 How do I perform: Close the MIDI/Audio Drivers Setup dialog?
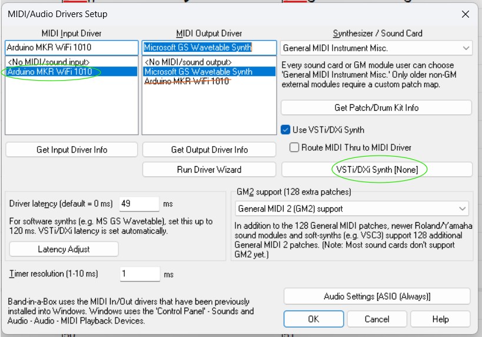[465, 14]
